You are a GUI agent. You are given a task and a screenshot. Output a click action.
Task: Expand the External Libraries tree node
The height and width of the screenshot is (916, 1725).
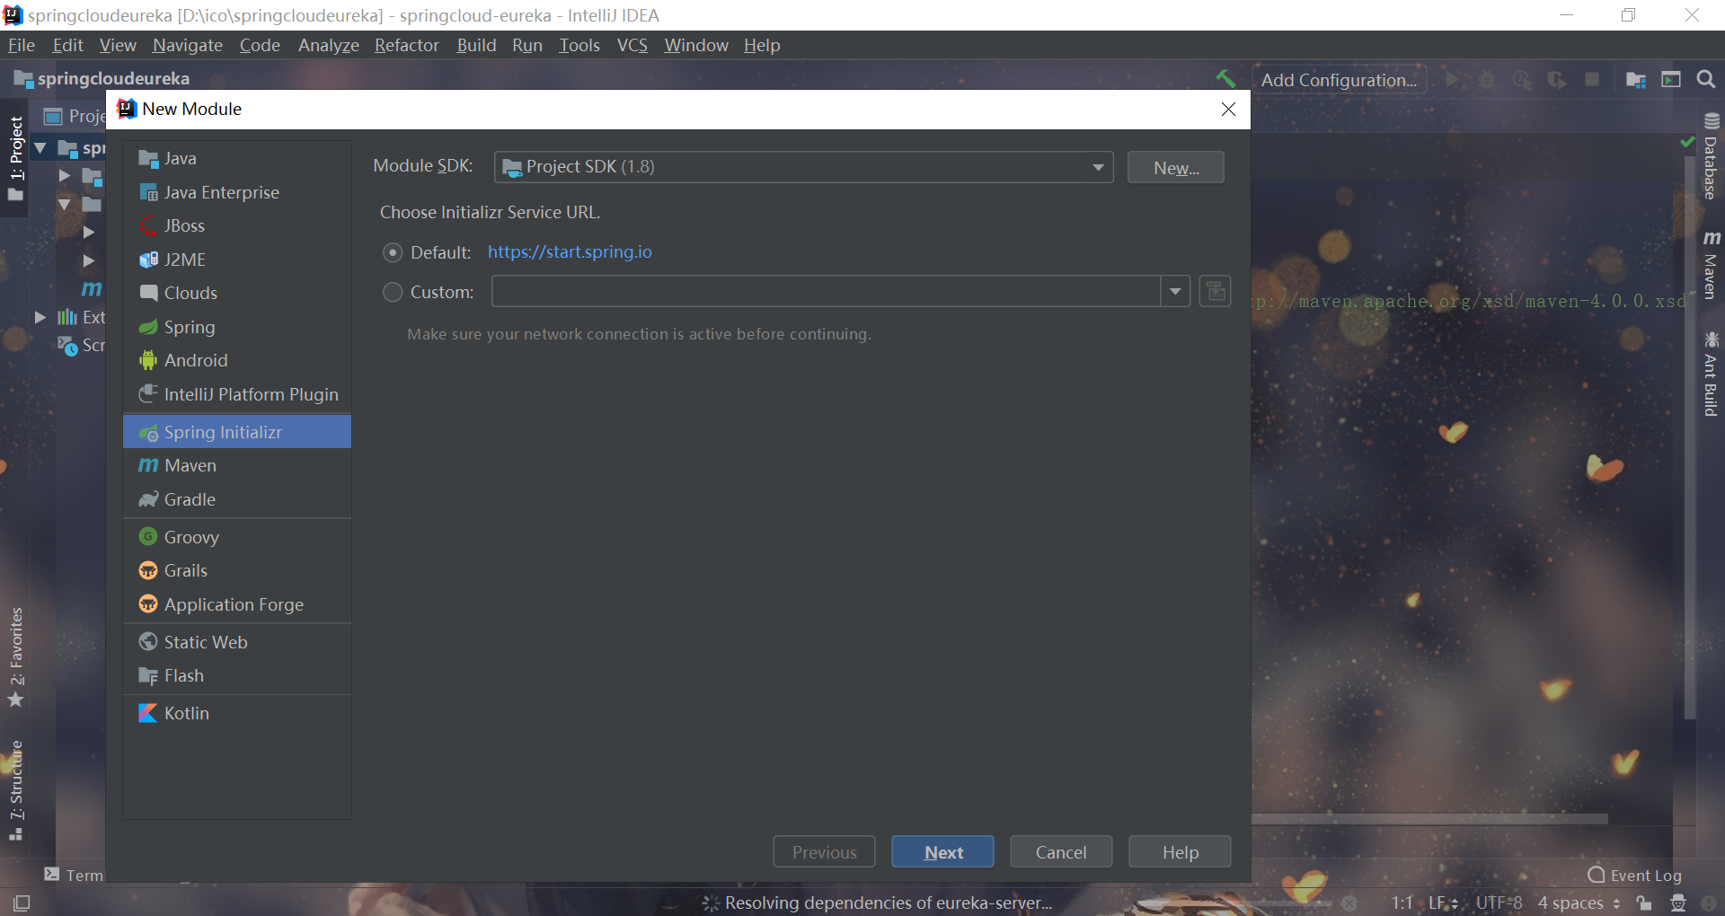tap(40, 317)
